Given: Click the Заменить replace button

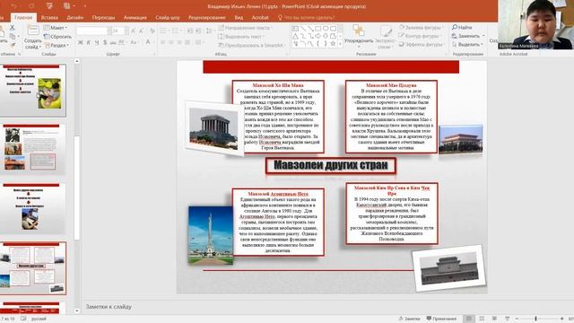Looking at the screenshot, I should point(468,36).
